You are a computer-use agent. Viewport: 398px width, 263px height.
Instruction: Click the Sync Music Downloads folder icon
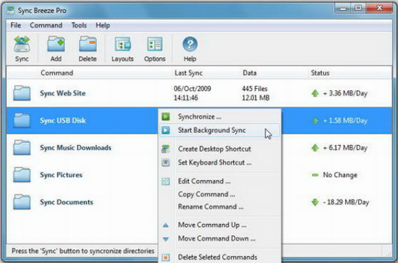coord(22,147)
